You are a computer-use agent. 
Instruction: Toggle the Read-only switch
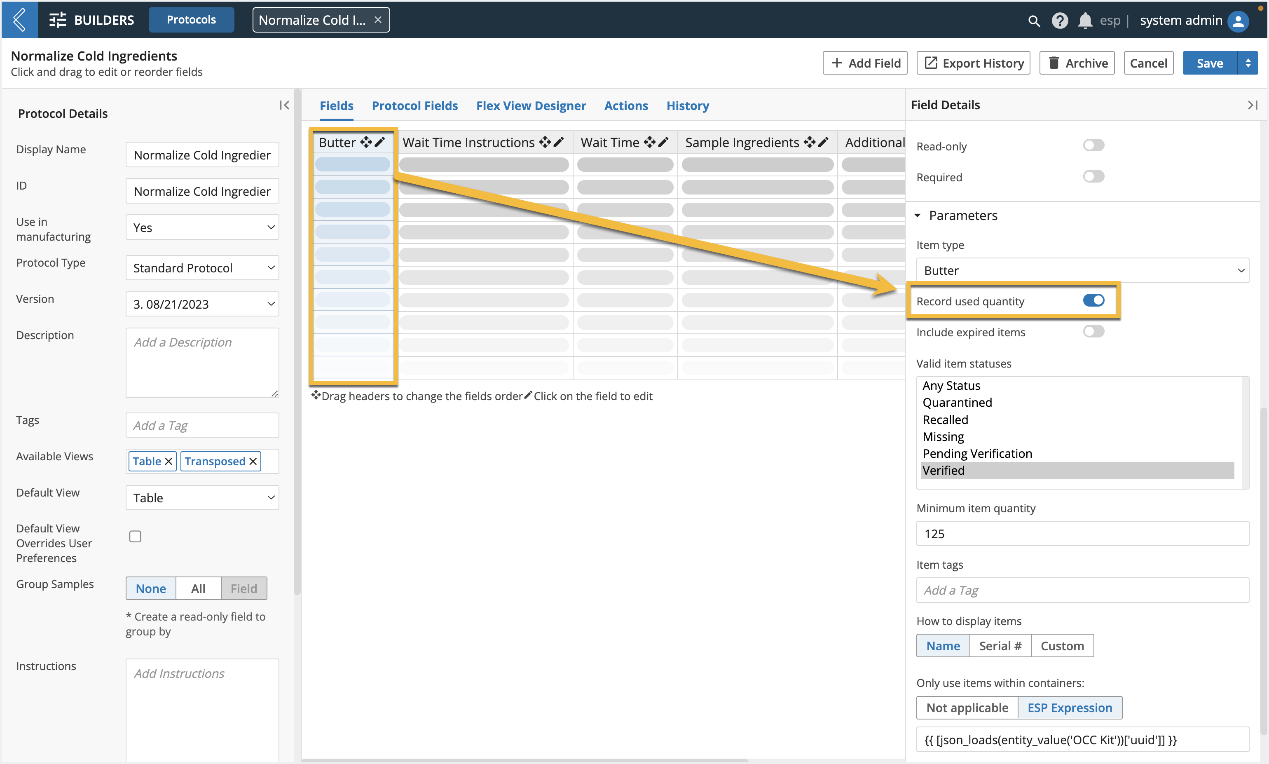pos(1093,146)
